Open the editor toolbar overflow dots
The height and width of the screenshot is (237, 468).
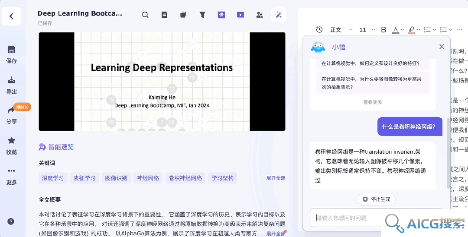(460, 30)
